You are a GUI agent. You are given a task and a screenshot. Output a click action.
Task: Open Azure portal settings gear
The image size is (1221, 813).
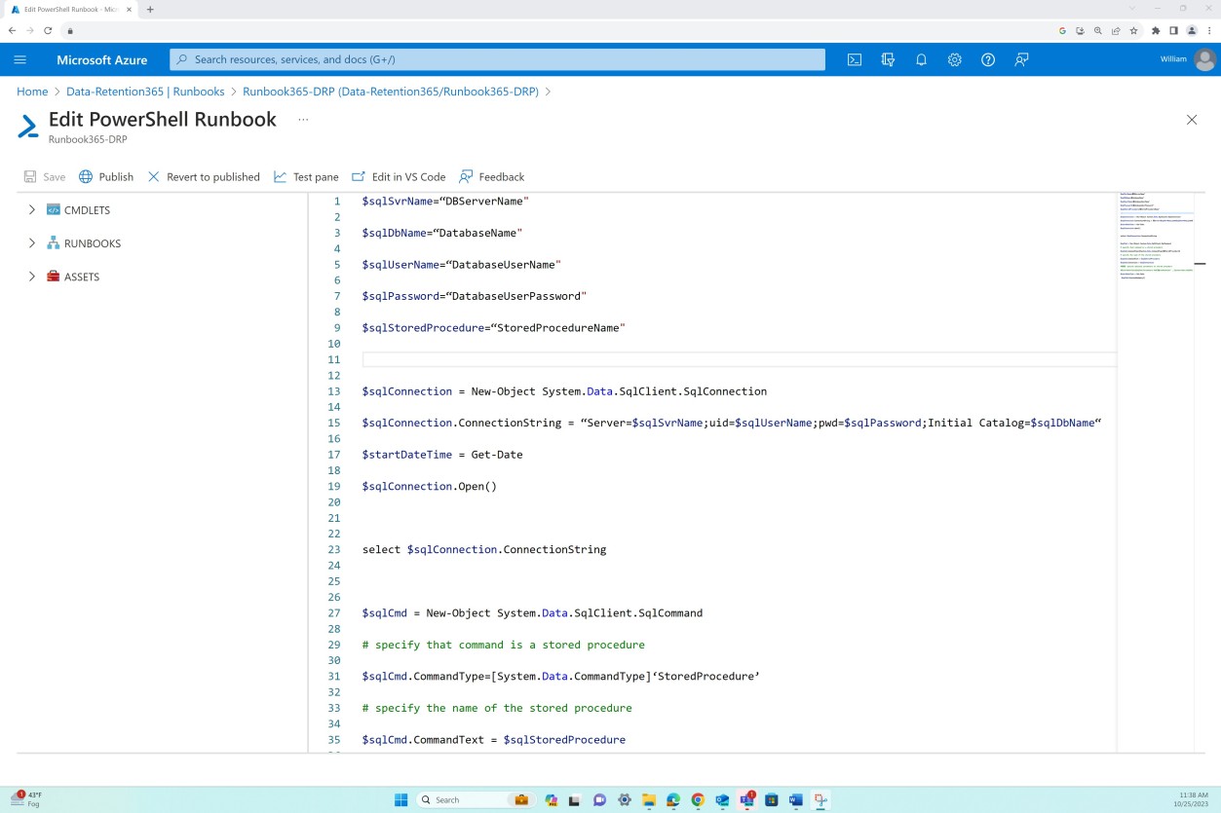point(953,59)
